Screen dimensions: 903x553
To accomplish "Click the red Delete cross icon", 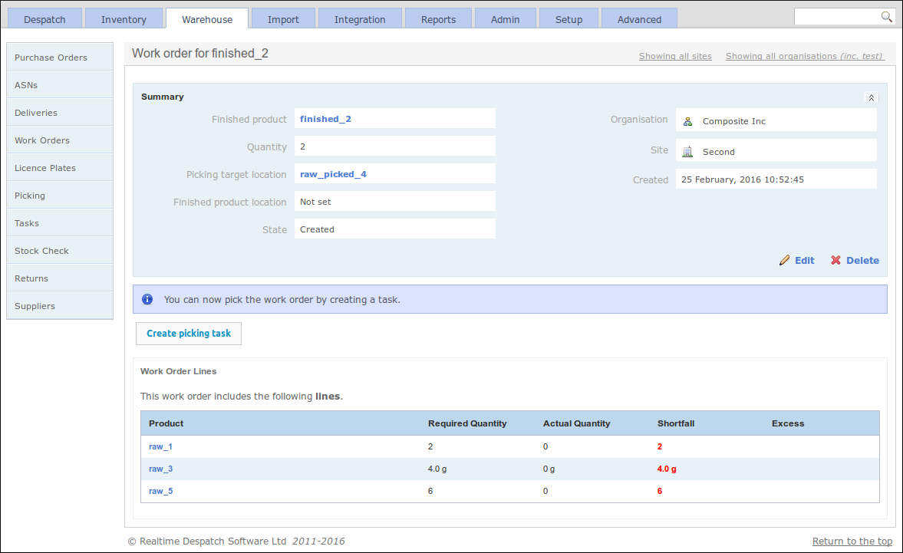I will pos(835,261).
